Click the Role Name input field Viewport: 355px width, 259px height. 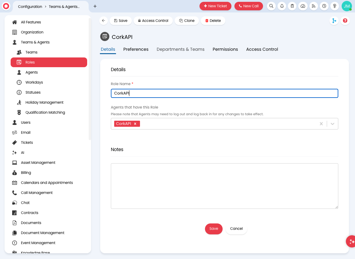coord(224,93)
